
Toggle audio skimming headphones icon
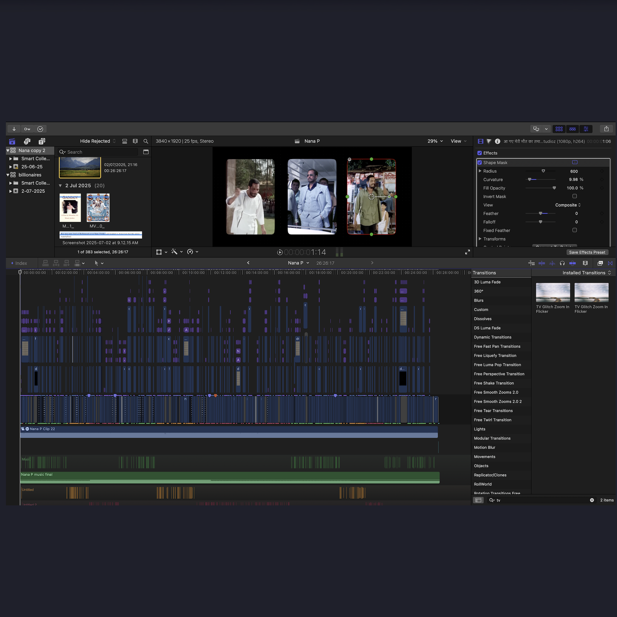tap(562, 263)
